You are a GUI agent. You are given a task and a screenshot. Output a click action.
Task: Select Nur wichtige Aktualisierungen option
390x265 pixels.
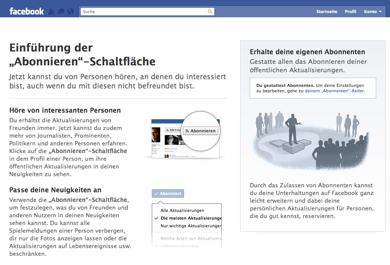click(191, 226)
